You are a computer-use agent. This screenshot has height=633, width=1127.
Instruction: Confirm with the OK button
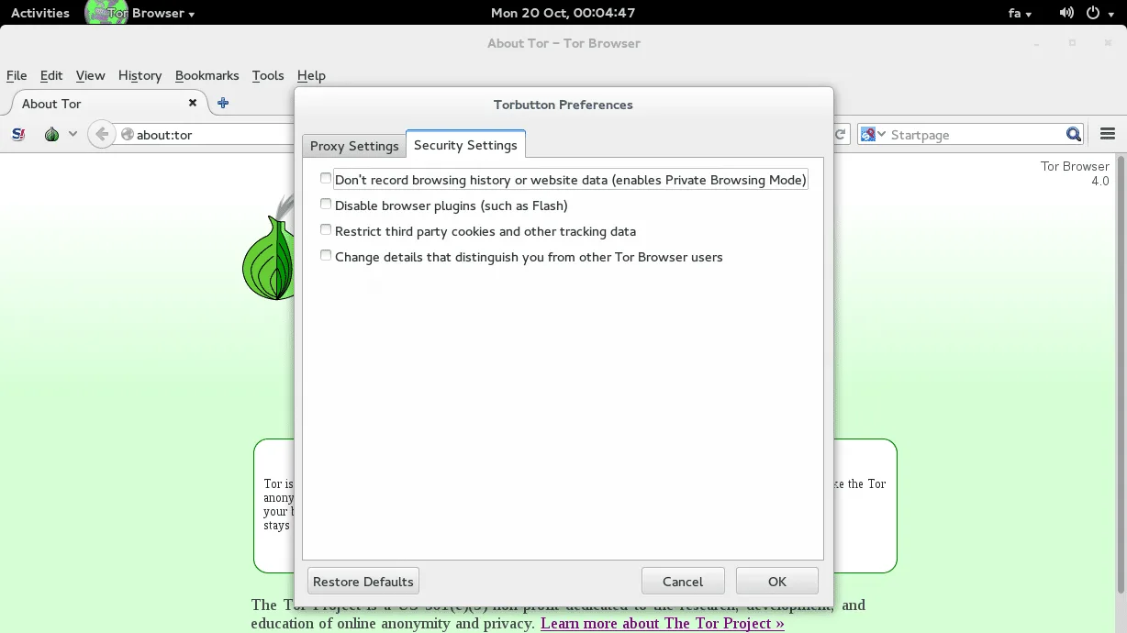[777, 582]
